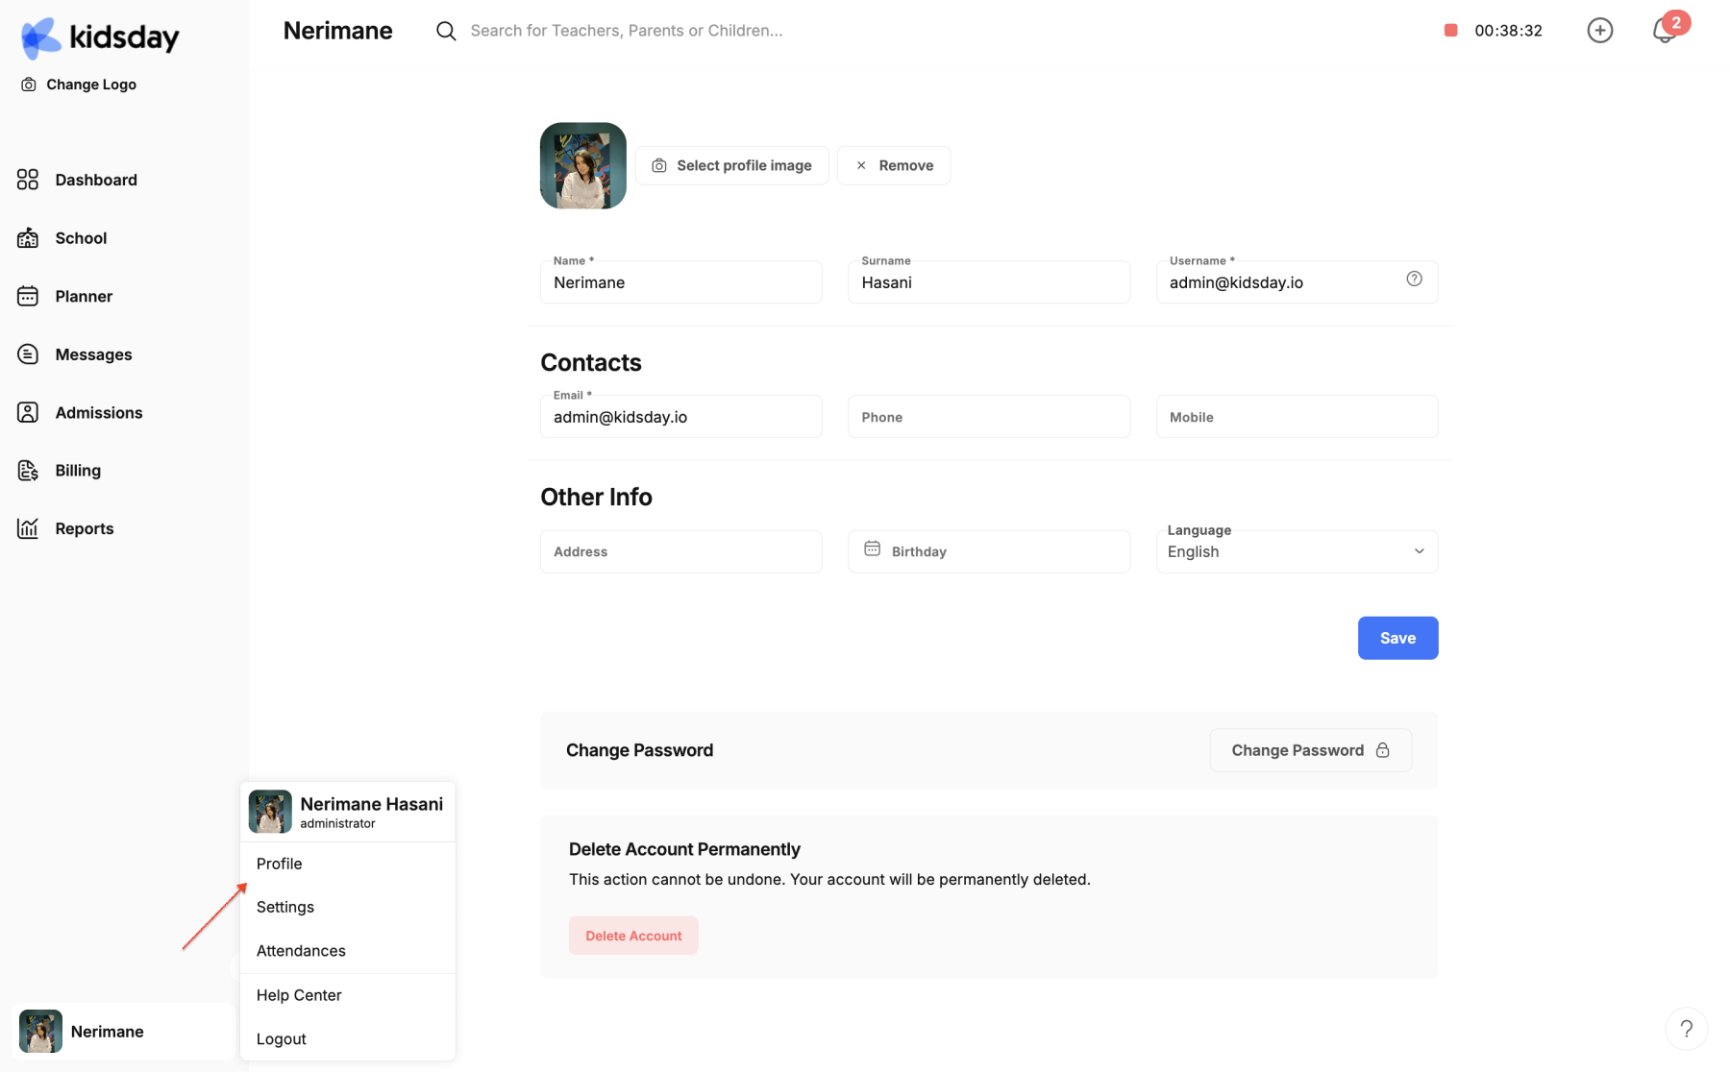Click the search magnifier icon
The image size is (1730, 1072).
[446, 31]
